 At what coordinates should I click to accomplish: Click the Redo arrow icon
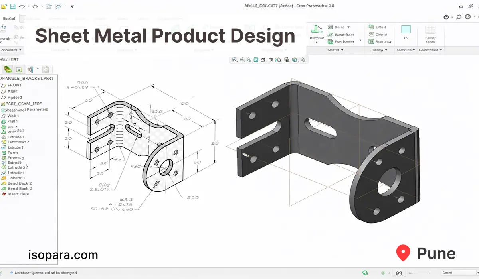tap(36, 6)
